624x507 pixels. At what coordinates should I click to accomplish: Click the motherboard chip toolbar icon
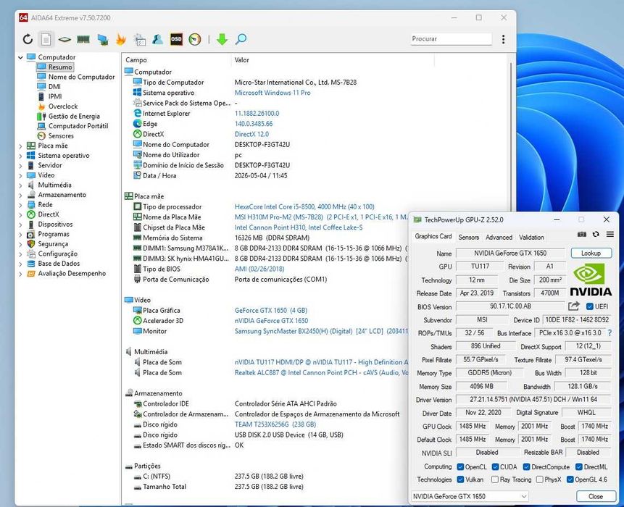[x=65, y=39]
